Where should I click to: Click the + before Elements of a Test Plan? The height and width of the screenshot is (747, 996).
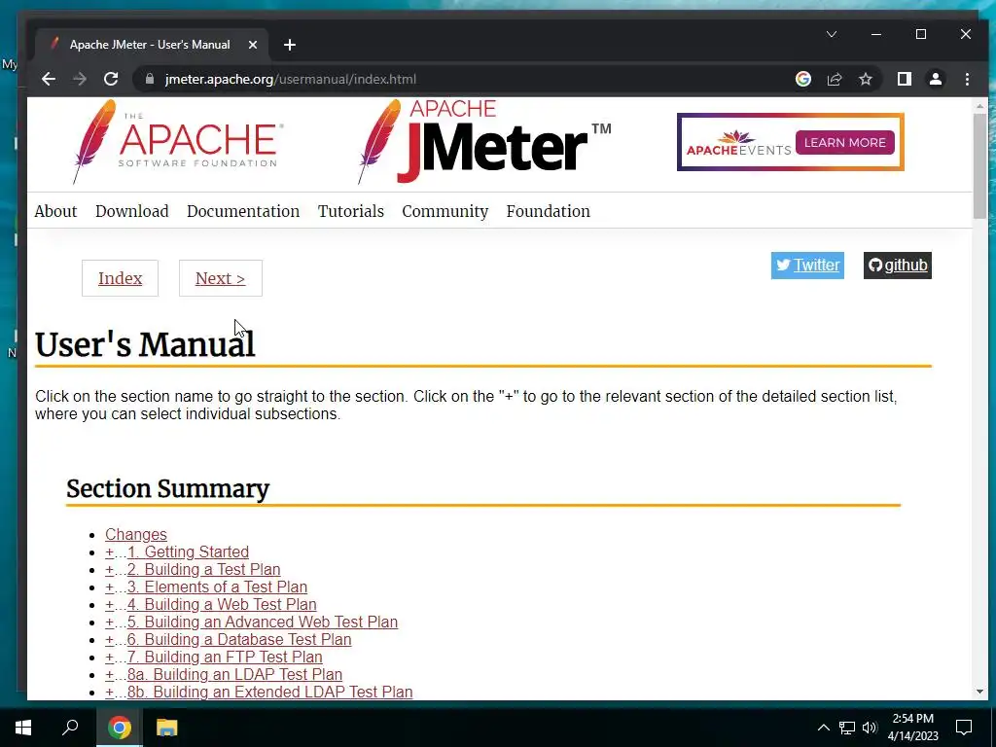[109, 587]
